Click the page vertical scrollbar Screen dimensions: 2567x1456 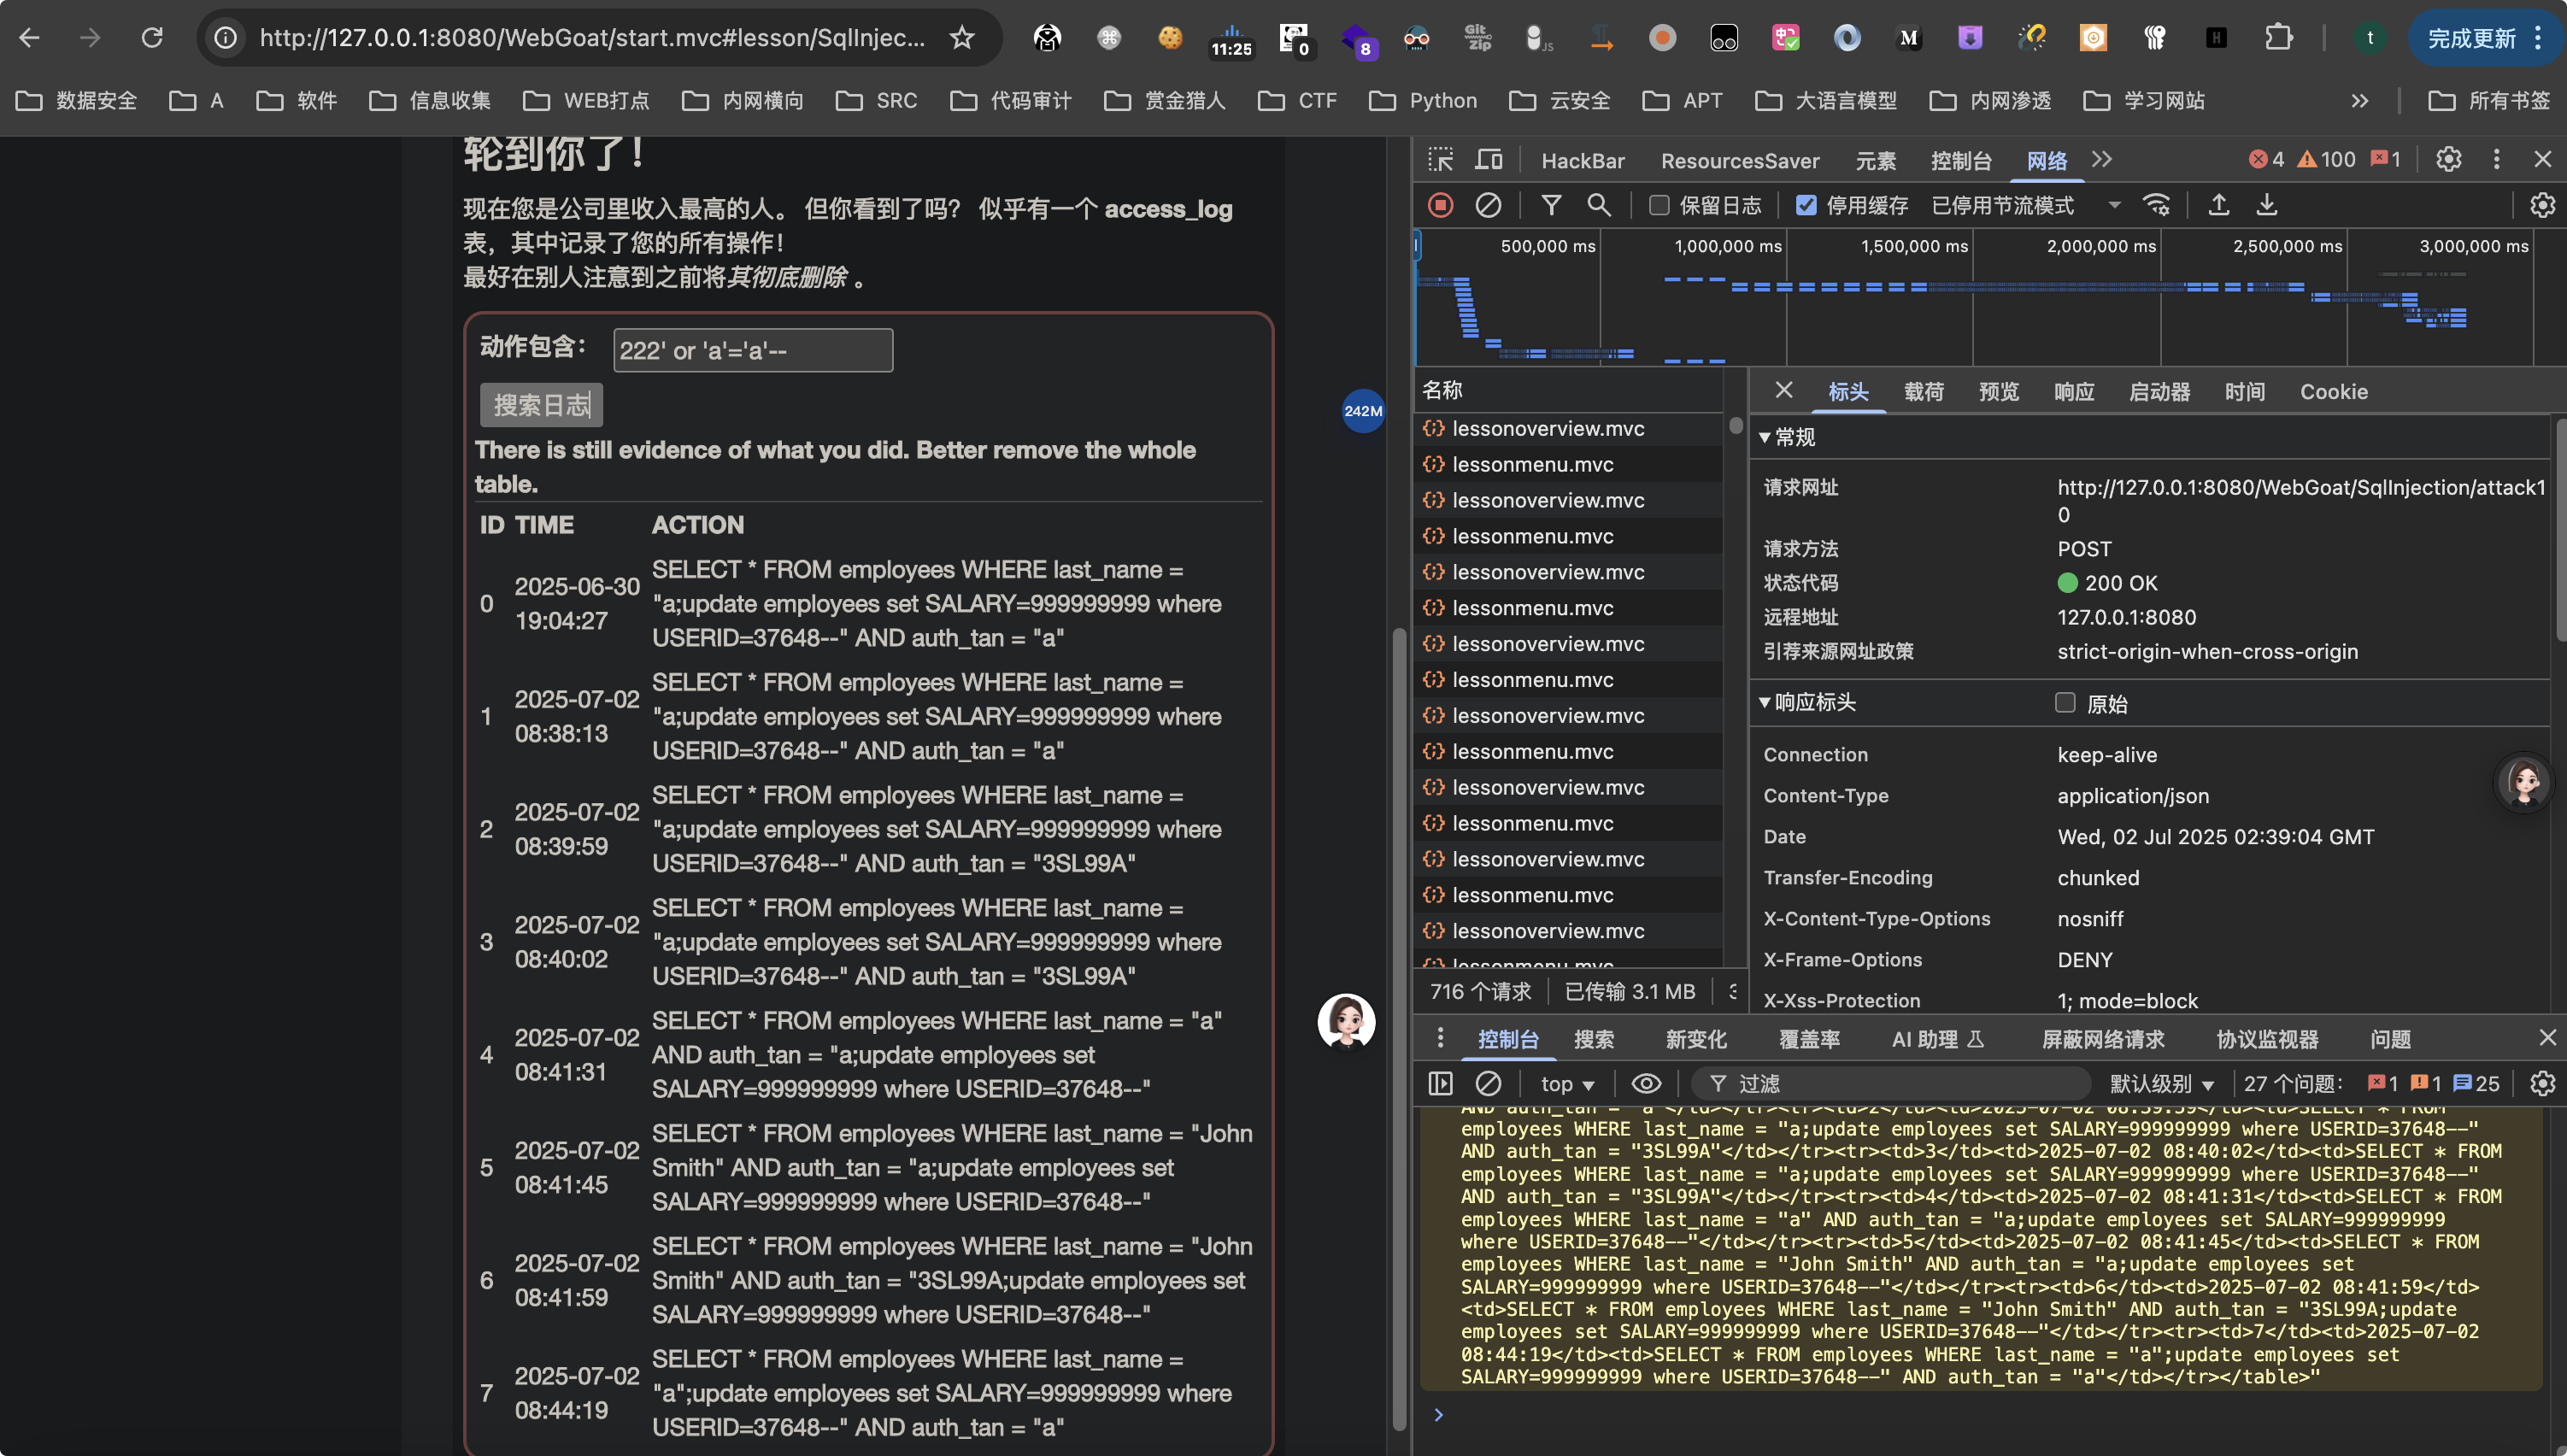pyautogui.click(x=1399, y=1030)
